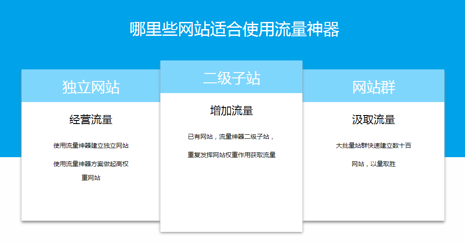The width and height of the screenshot is (465, 244).
Task: Click the text 大批量站群快速建立数十百
Action: tap(374, 146)
